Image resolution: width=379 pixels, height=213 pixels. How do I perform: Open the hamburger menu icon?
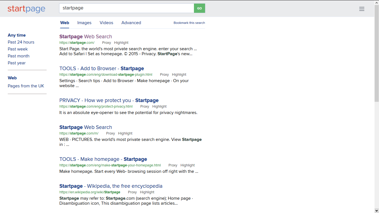(362, 9)
